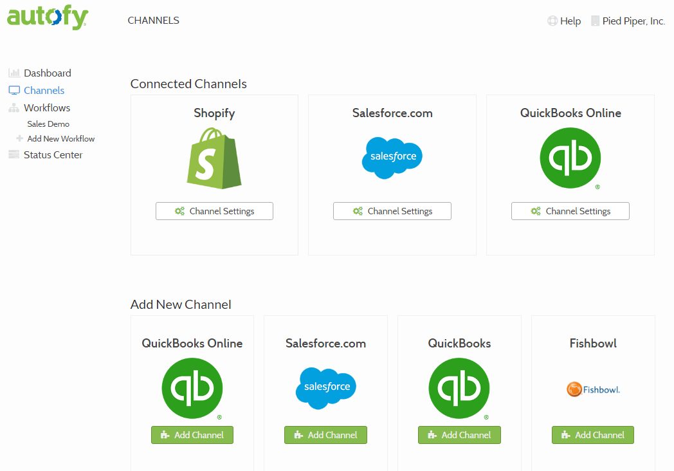Go to Status Center

tap(53, 154)
